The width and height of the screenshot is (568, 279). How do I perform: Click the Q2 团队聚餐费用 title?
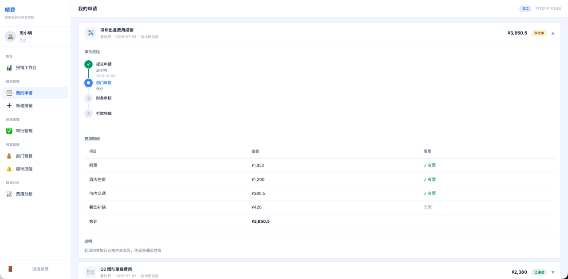(x=116, y=269)
